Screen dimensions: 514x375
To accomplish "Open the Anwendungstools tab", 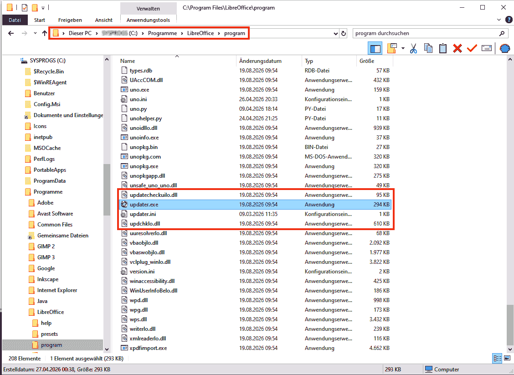I will pyautogui.click(x=148, y=20).
